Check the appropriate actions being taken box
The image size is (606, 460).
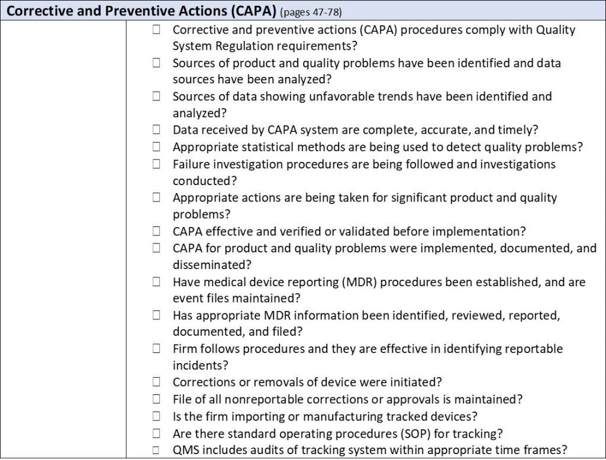(156, 197)
